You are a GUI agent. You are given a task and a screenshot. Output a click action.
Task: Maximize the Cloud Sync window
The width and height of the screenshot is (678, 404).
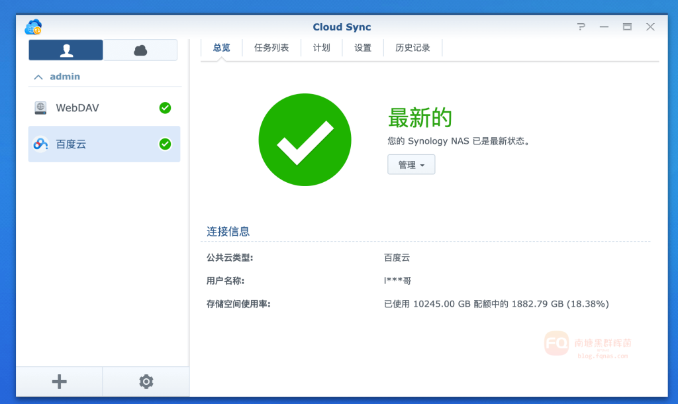pyautogui.click(x=626, y=27)
